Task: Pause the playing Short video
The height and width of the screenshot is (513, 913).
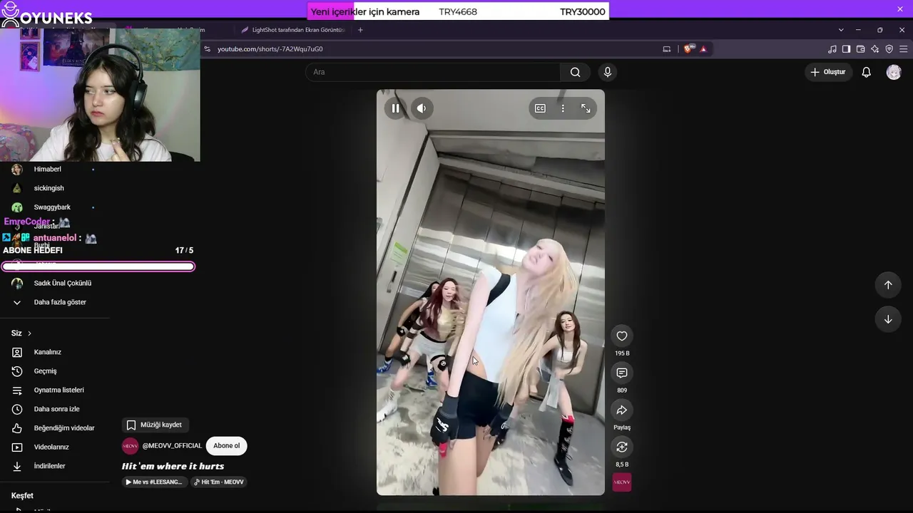Action: (x=395, y=108)
